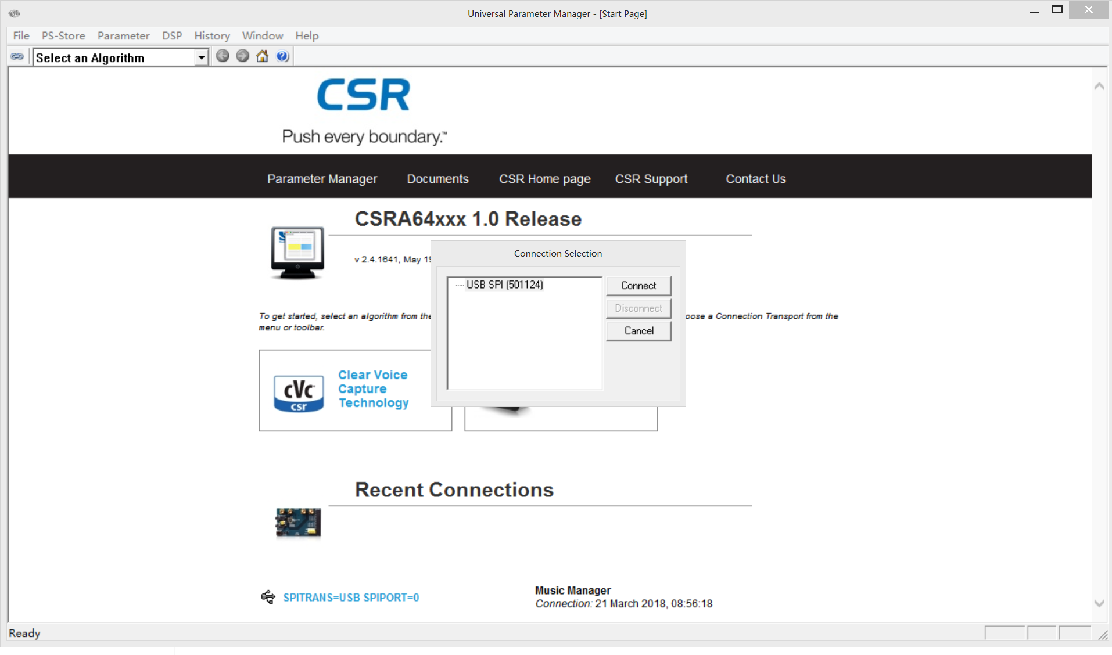Screen dimensions: 1112x655
Task: Open the Documents nav link
Action: coord(437,179)
